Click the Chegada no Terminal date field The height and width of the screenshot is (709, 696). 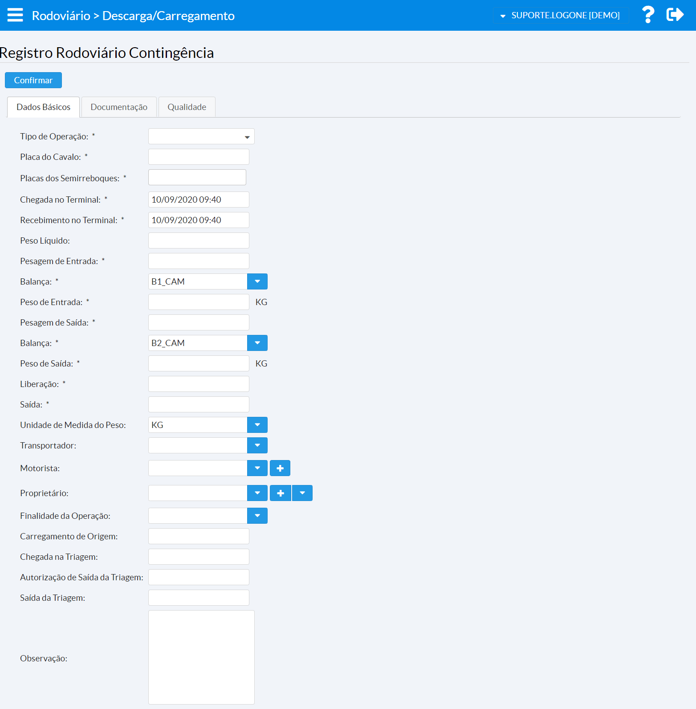(199, 200)
